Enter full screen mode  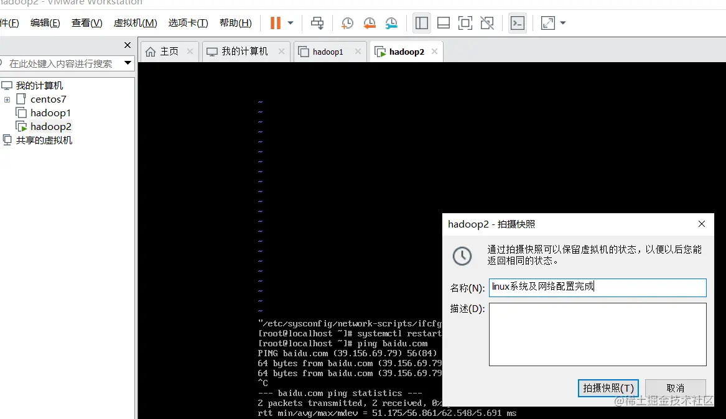(x=465, y=23)
